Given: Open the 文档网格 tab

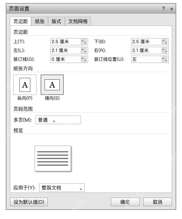Looking at the screenshot, I should [x=78, y=21].
